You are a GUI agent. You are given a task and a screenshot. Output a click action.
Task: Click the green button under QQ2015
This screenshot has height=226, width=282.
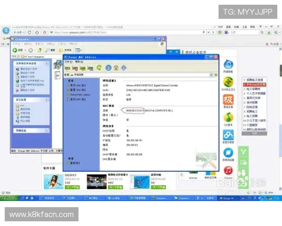[72, 187]
